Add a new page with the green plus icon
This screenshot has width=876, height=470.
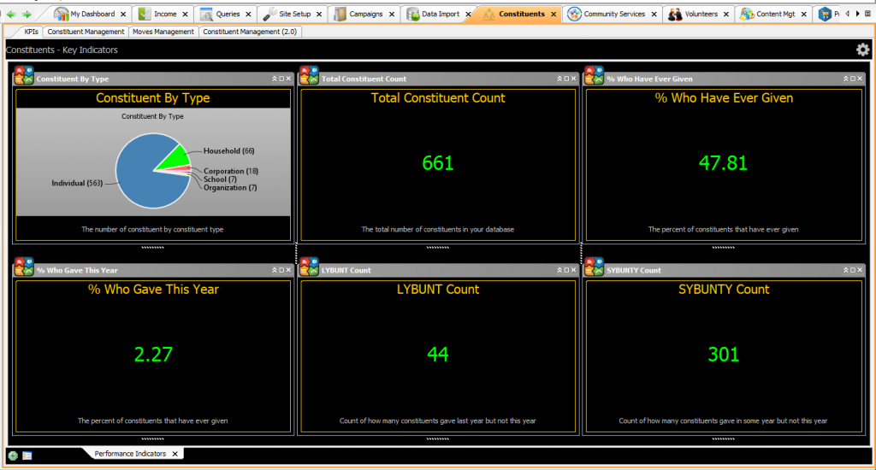tap(13, 455)
